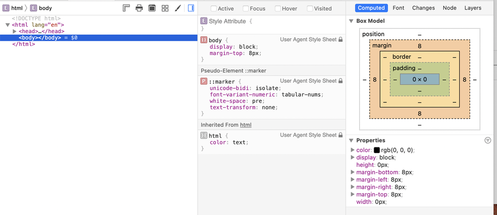Open the Layers tab

(473, 8)
